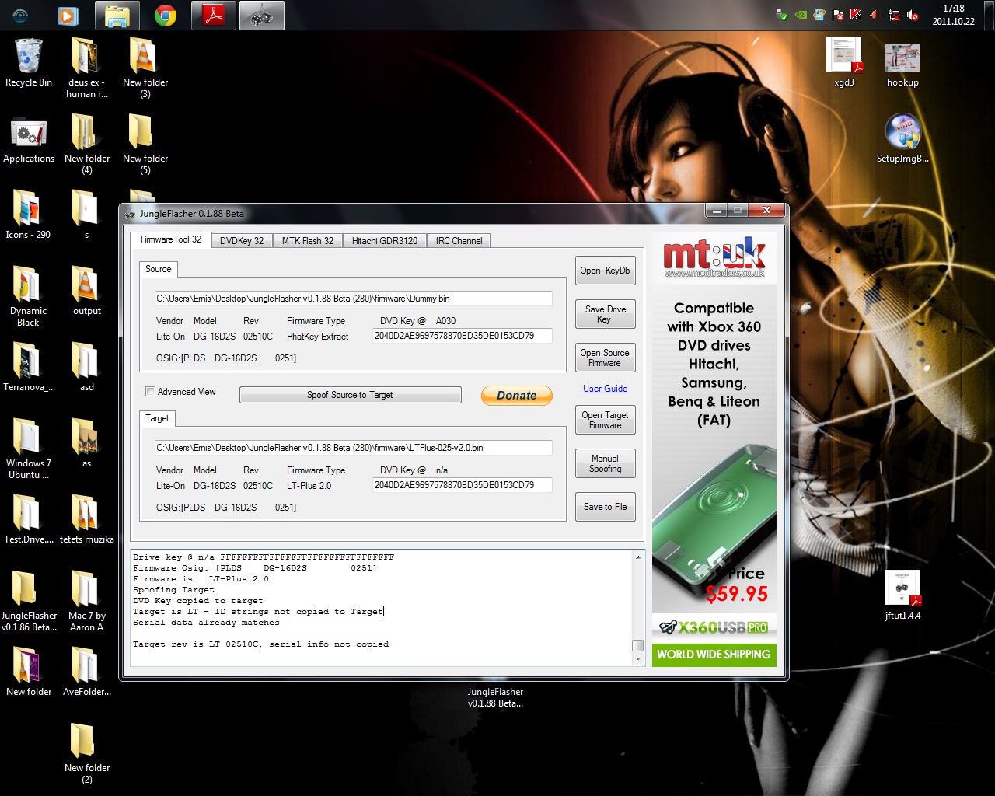
Task: Open the Recycle Bin desktop icon
Action: coord(28,62)
